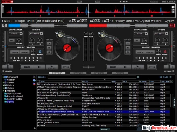Screen dimensions: 177x132
Task: Pause deck 2 with the pause button
Action: point(125,67)
